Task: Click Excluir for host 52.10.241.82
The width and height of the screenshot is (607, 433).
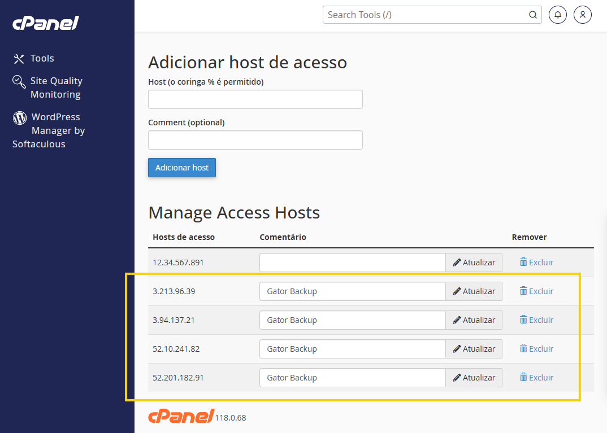Action: pyautogui.click(x=536, y=349)
